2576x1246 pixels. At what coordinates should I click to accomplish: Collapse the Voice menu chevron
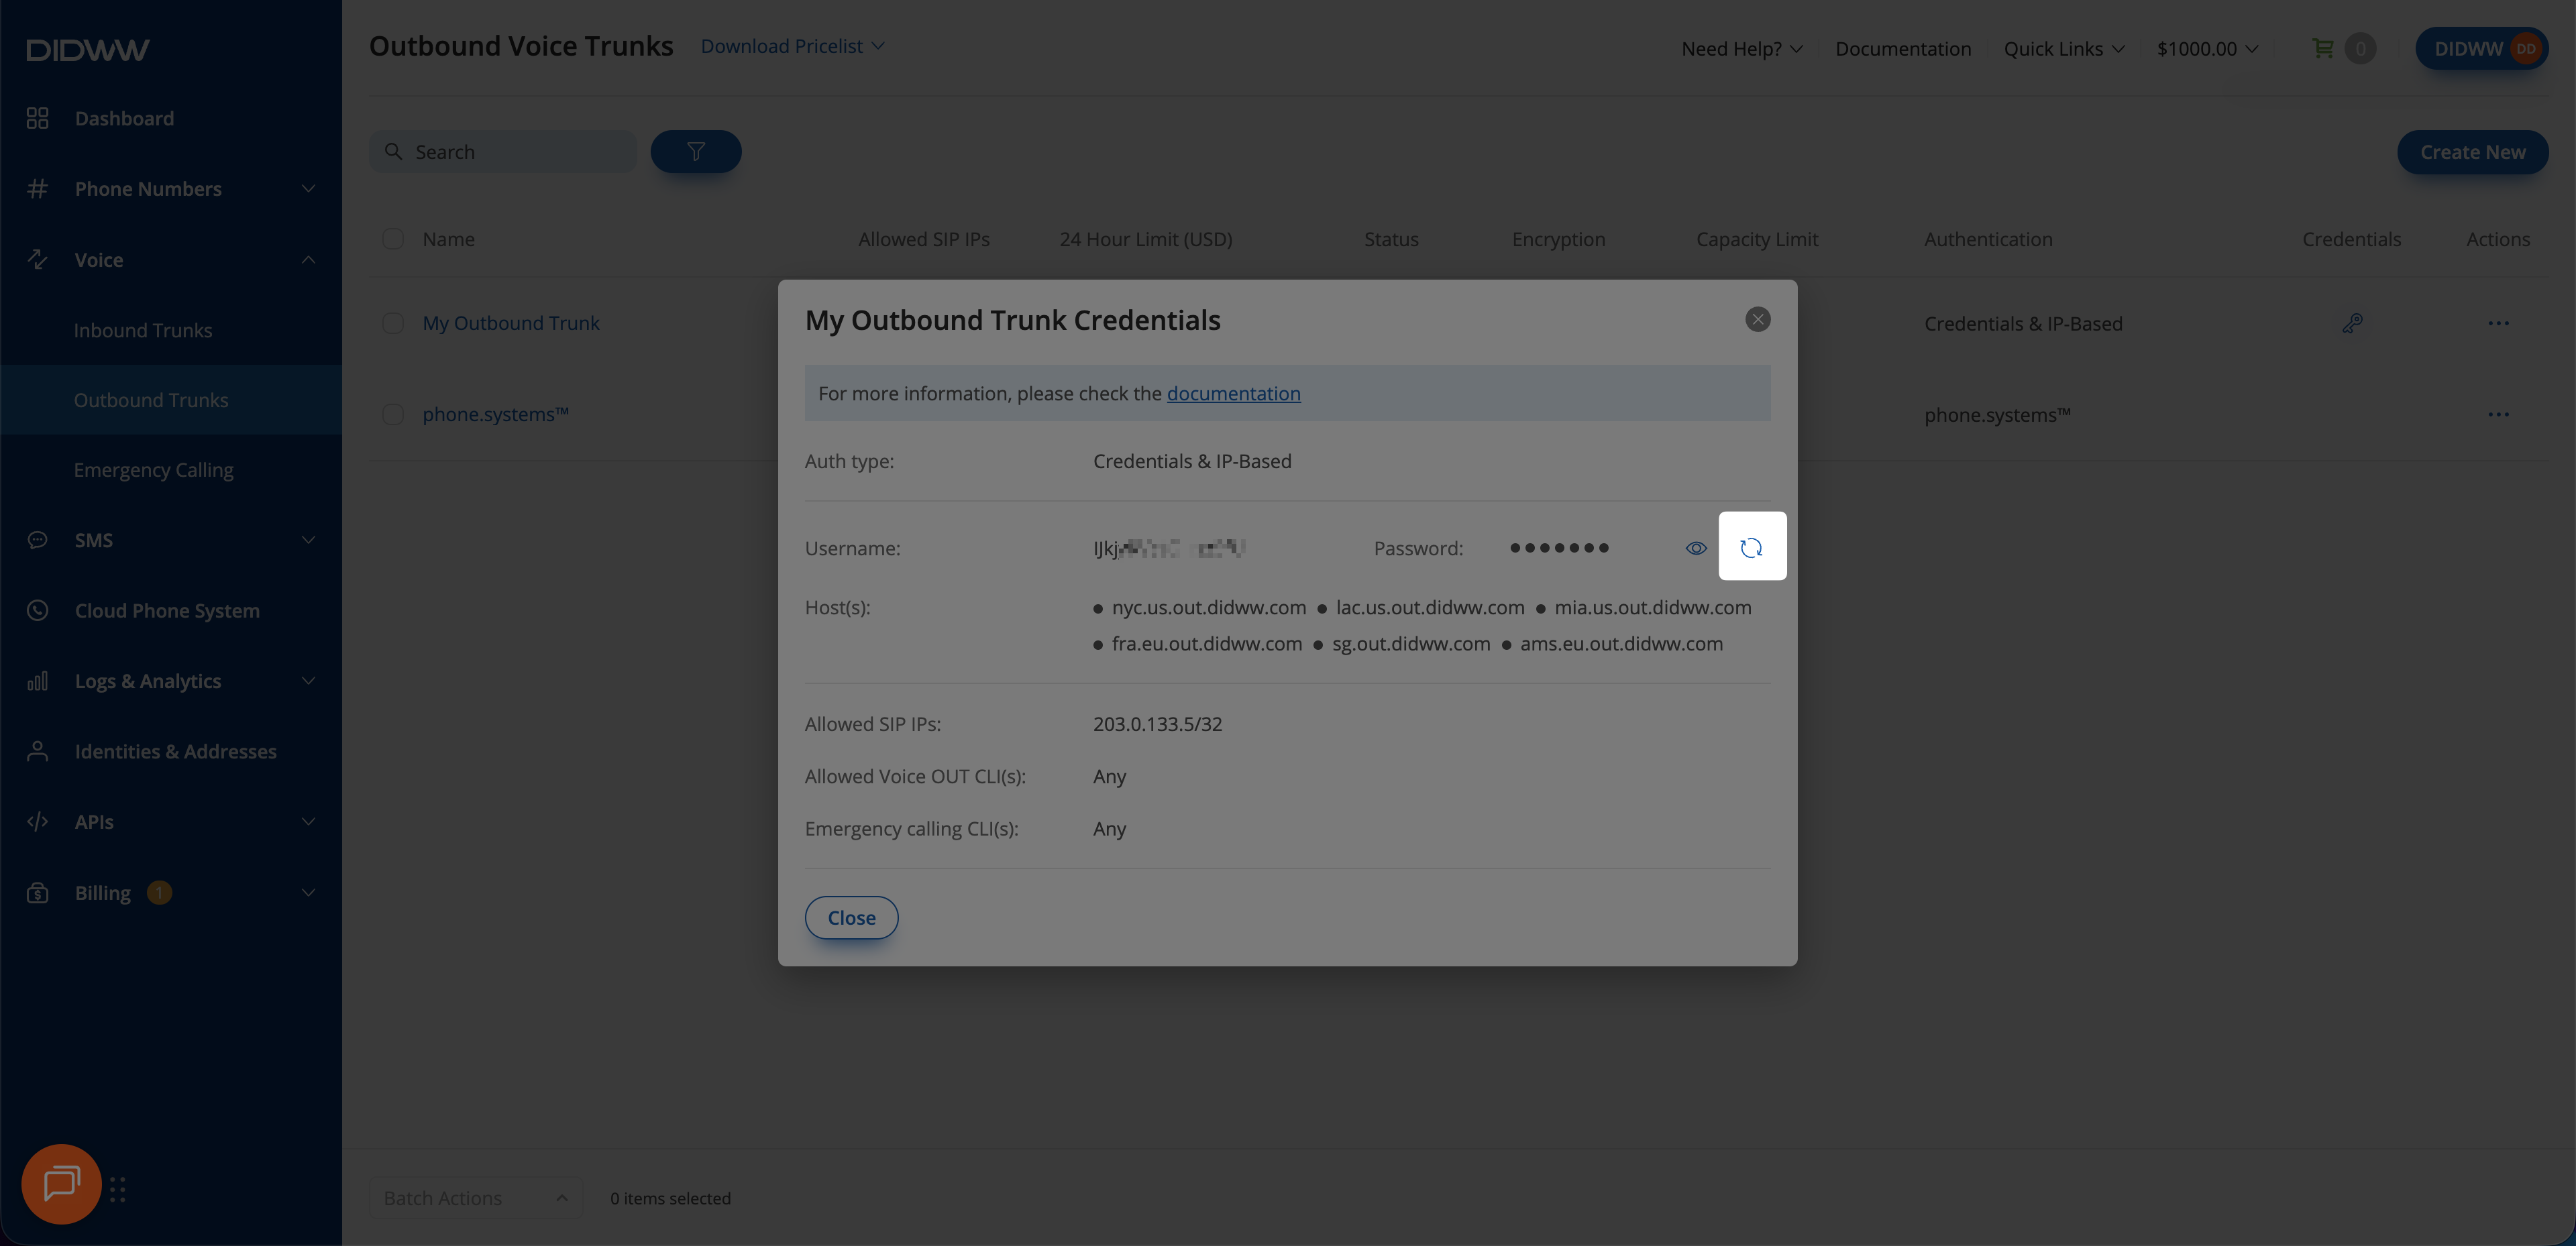click(x=308, y=259)
